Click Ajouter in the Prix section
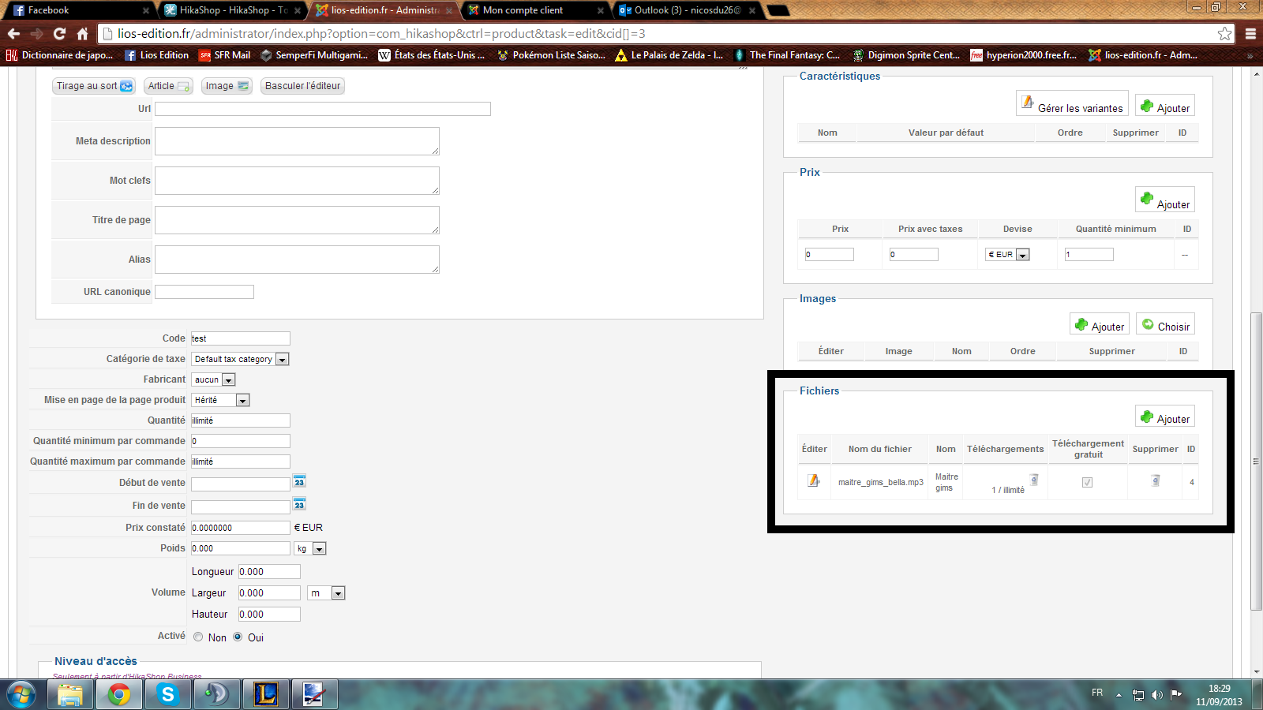 (x=1165, y=200)
